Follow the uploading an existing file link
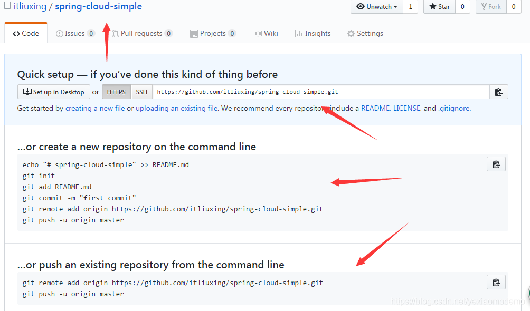 coord(176,109)
